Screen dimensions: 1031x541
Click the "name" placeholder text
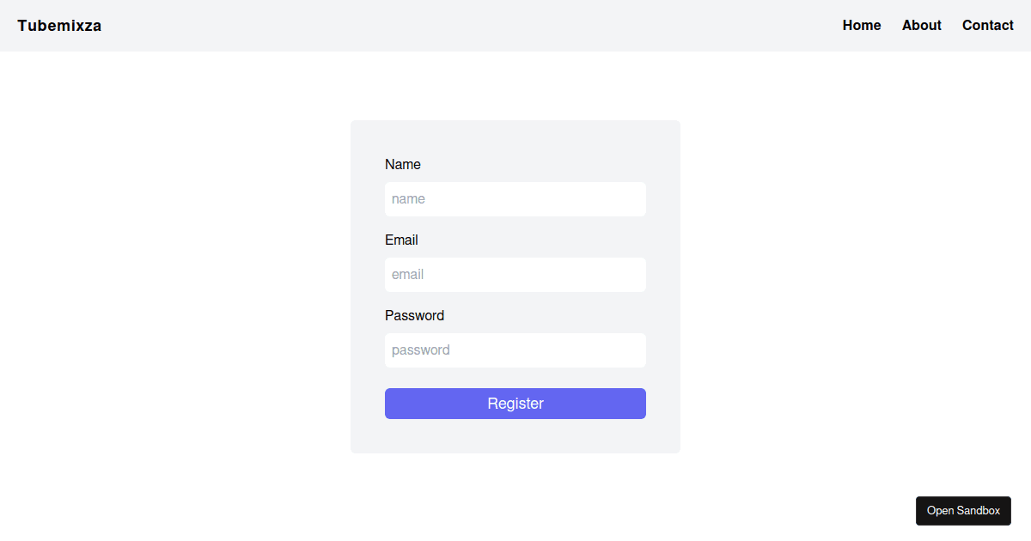pyautogui.click(x=409, y=199)
